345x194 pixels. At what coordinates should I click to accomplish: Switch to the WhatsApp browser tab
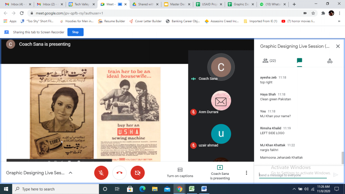(273, 4)
